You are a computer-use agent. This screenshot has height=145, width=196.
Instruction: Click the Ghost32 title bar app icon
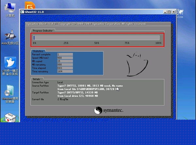(x=22, y=12)
